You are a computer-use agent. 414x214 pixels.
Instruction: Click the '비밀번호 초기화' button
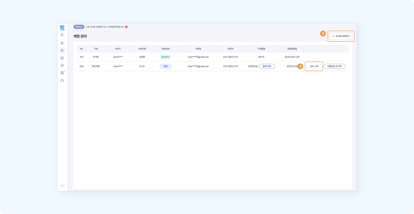coord(334,66)
